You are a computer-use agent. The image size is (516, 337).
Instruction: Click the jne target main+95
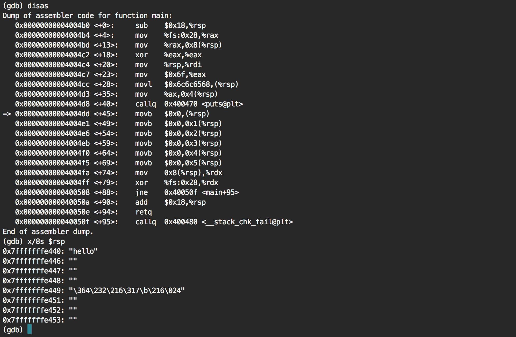220,193
